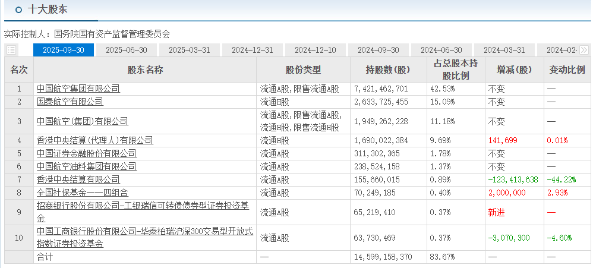Click holding value 2,633,725,455
Viewport: 593px width, 268px height.
pyautogui.click(x=381, y=102)
